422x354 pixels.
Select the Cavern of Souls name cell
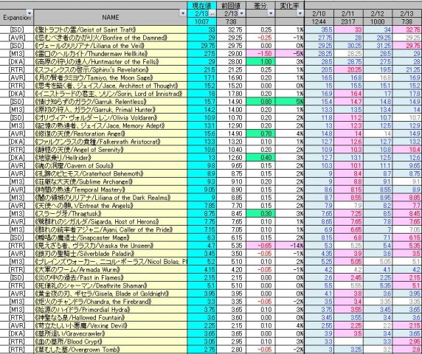click(111, 166)
